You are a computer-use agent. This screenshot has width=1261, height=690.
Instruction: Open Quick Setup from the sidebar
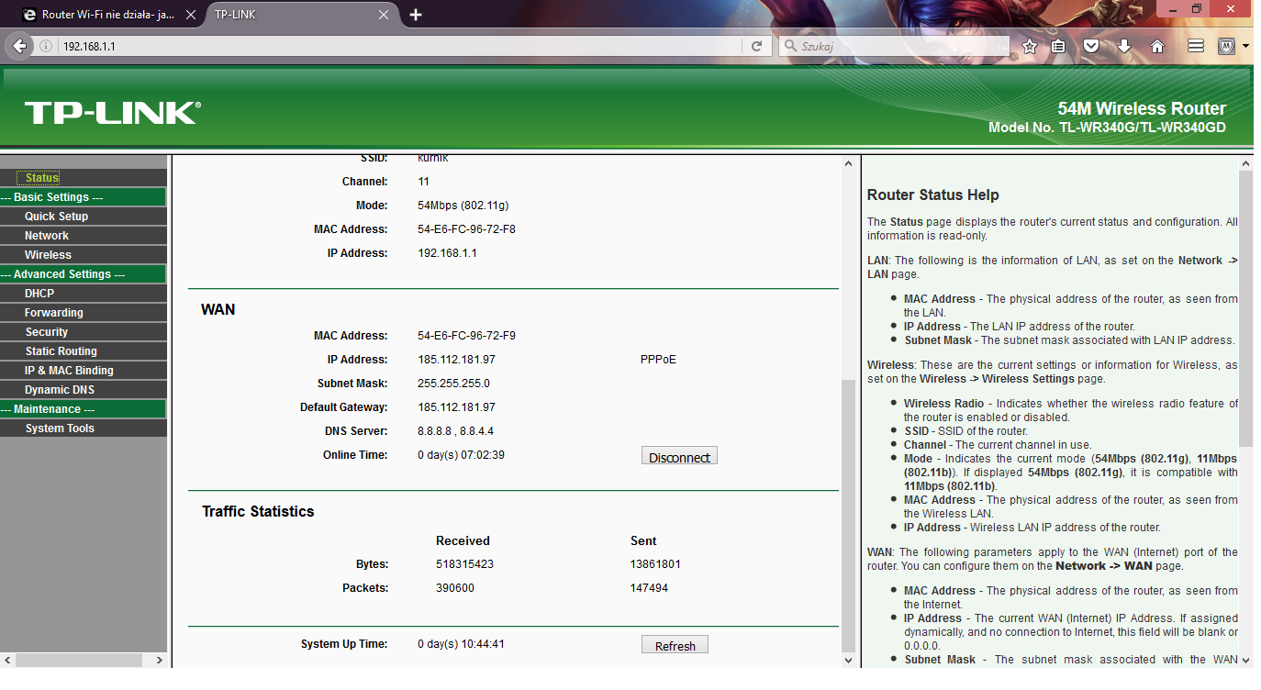coord(57,217)
